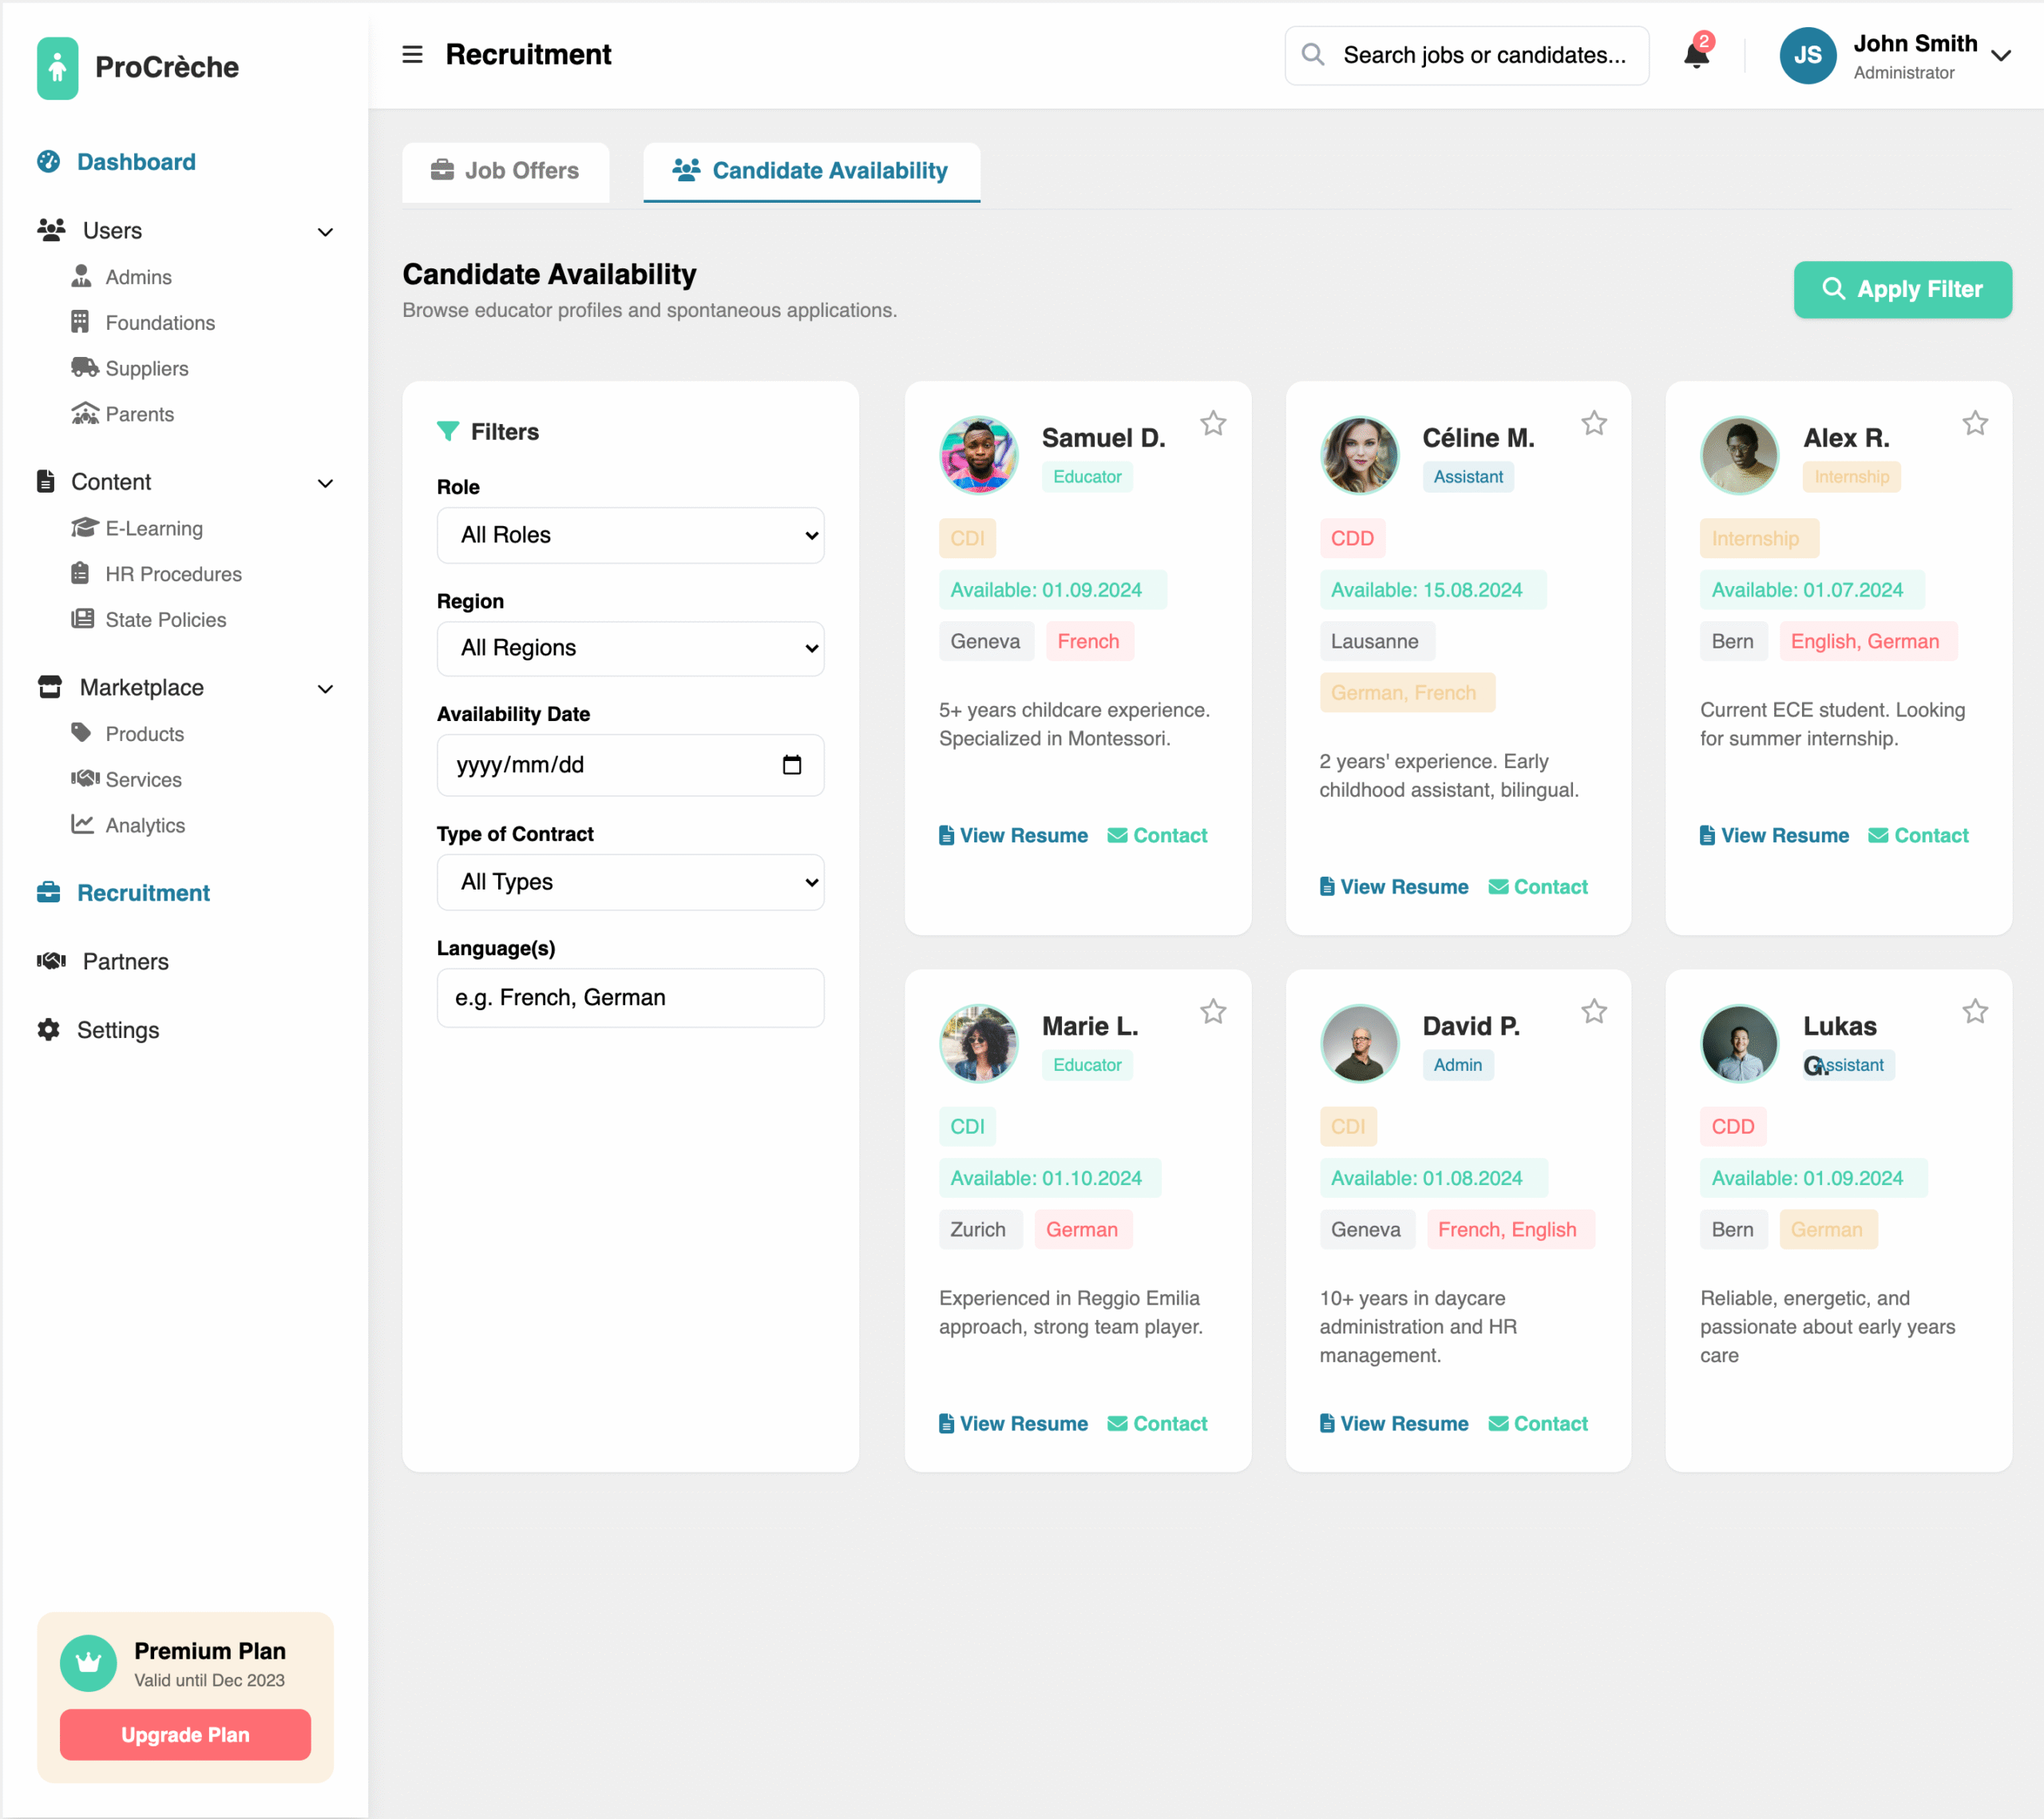Collapse the Users sidebar section
Screen dimensions: 2044x1819
point(325,232)
